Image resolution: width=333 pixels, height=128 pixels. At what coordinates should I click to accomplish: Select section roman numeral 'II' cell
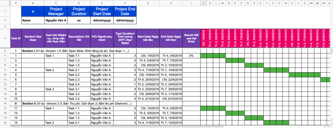(x=16, y=104)
